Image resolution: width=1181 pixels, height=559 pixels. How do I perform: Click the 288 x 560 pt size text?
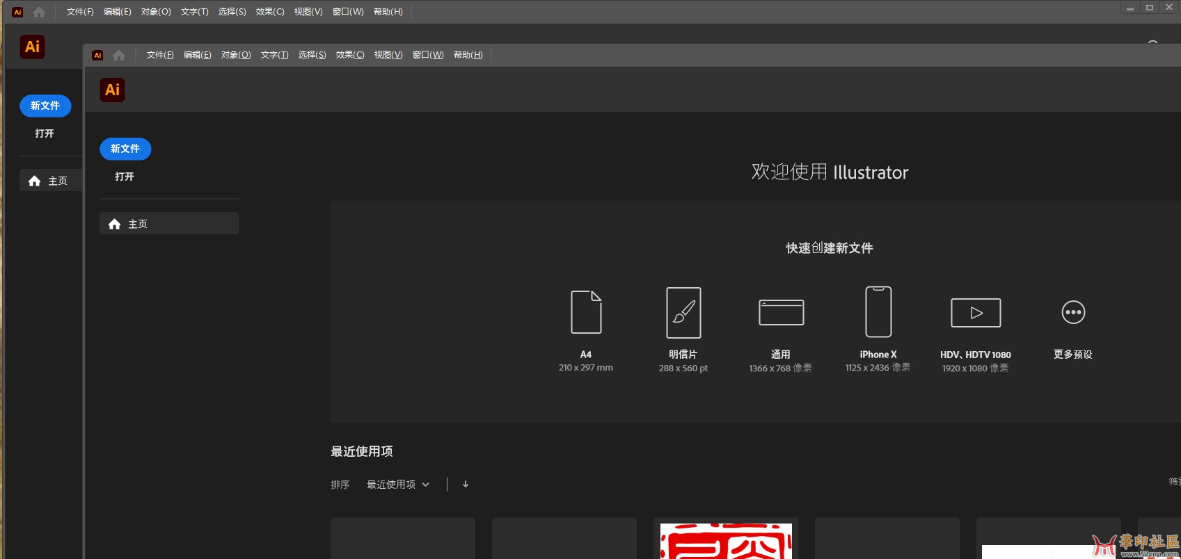coord(683,368)
